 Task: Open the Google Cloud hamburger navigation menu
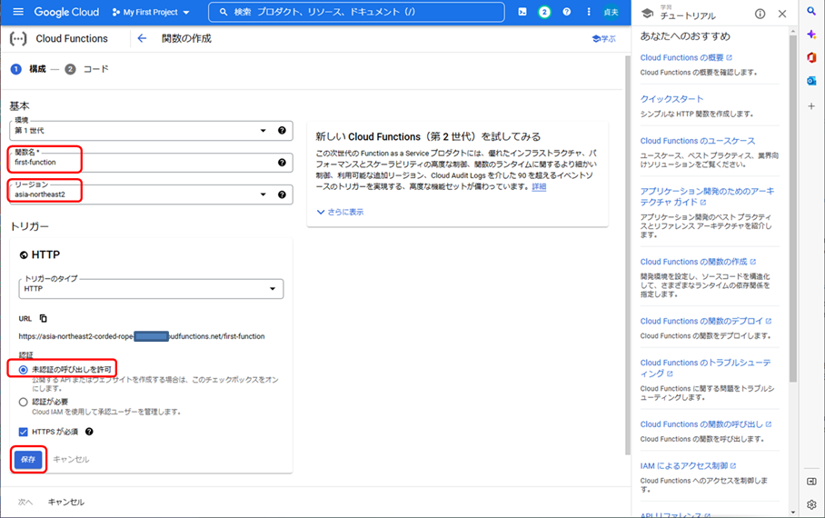coord(17,13)
